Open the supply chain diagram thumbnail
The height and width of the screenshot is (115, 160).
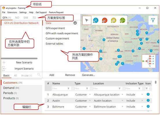149,61
